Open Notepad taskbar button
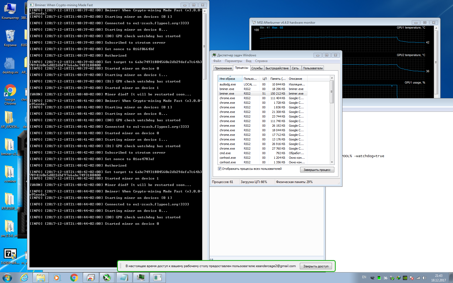Viewport: 453px width, 283px height. point(124,278)
